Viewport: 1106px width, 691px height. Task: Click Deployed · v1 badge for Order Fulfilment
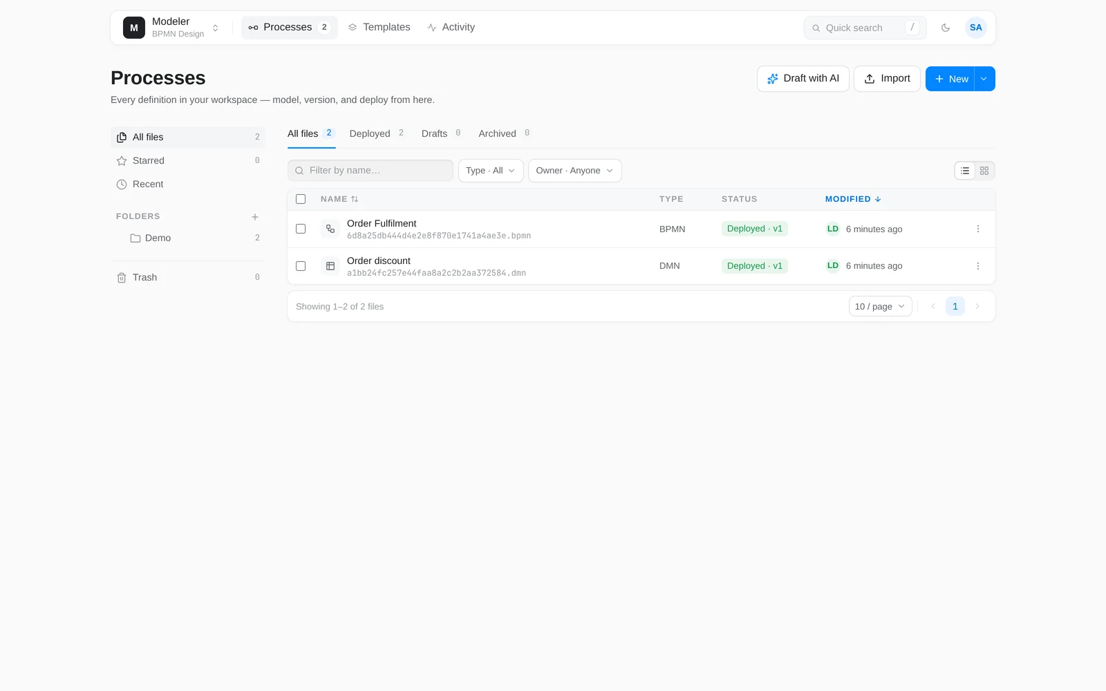click(x=755, y=229)
